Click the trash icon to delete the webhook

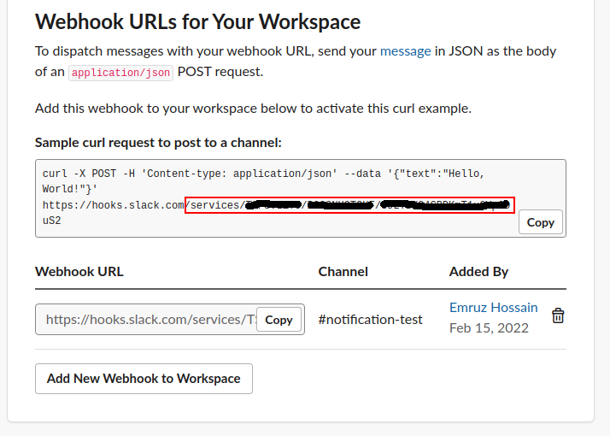coord(558,315)
